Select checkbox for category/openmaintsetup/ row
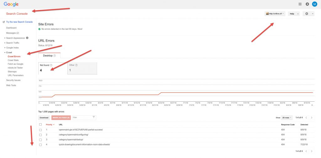The image size is (321, 158). (x=40, y=140)
